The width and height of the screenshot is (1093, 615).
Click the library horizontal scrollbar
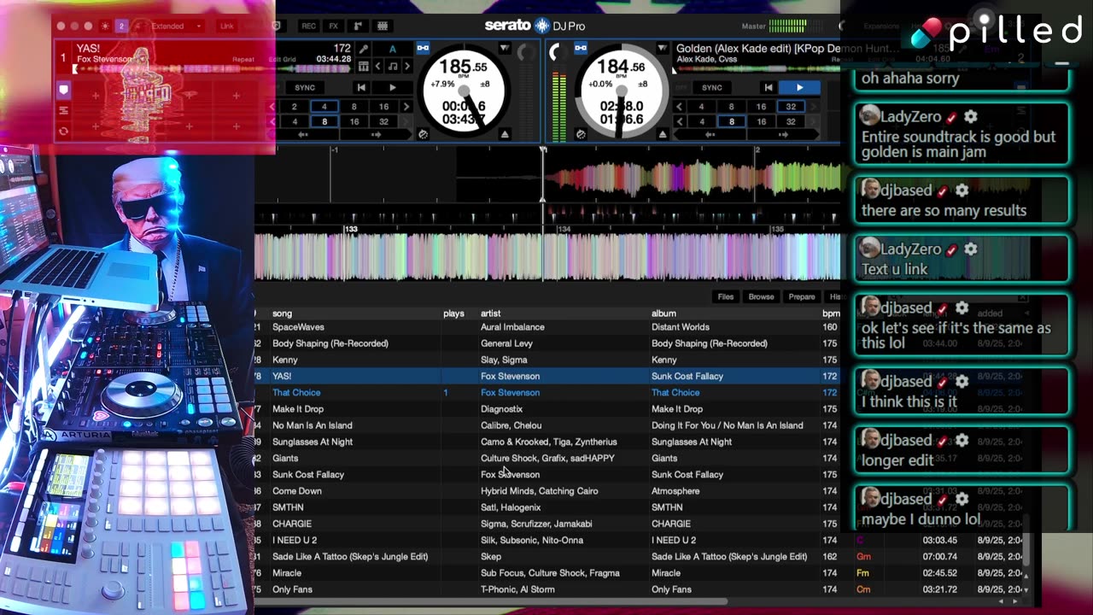pos(491,601)
